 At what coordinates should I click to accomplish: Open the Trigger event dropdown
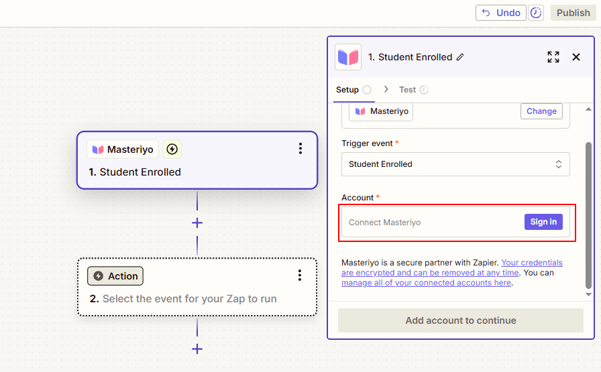(x=455, y=164)
